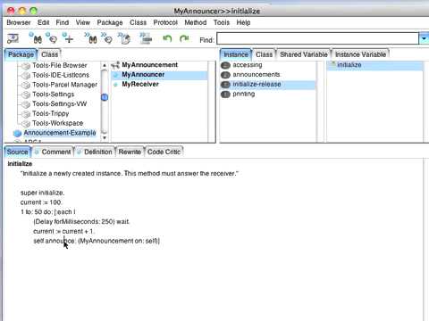
Task: Click the green redo arrow
Action: 184,38
